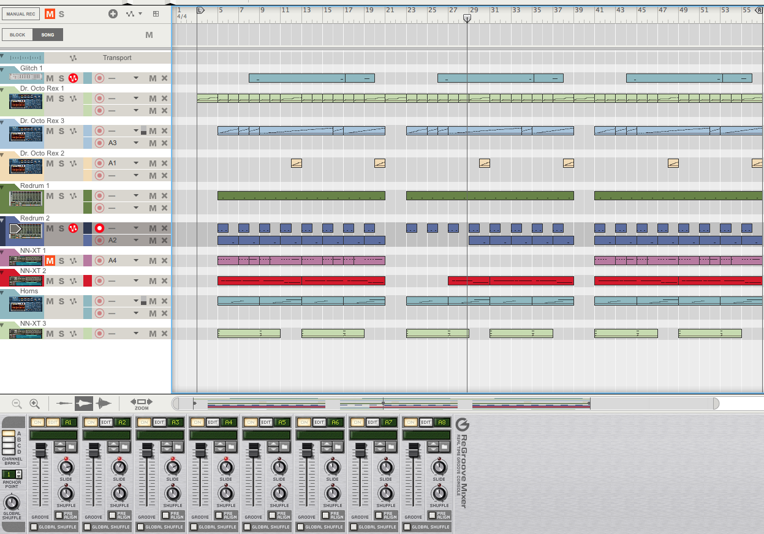The image size is (764, 534).
Task: Enable Pre Align checkbox on channel A1
Action: point(58,516)
